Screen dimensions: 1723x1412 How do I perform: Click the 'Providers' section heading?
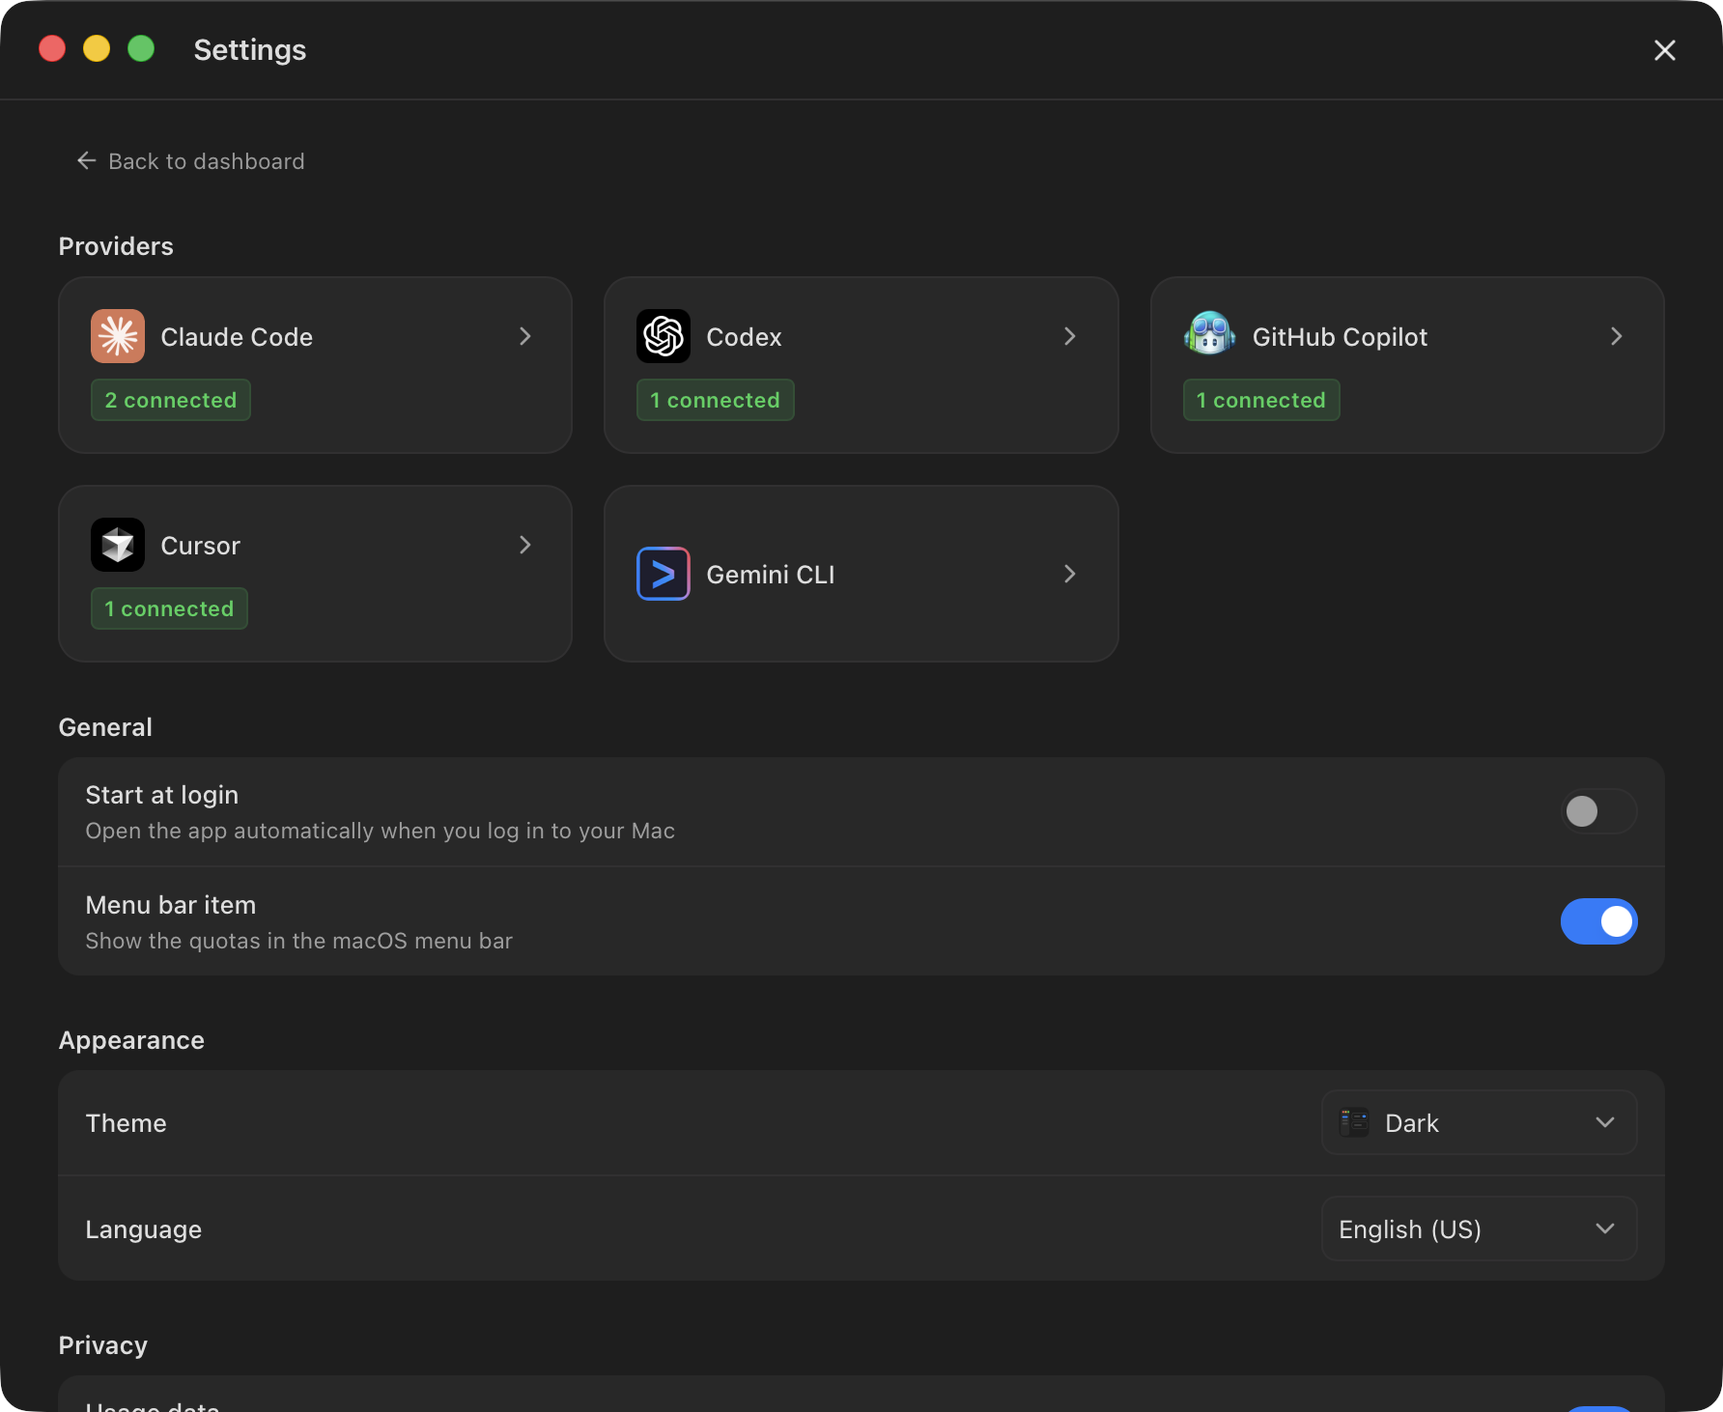[x=116, y=246]
